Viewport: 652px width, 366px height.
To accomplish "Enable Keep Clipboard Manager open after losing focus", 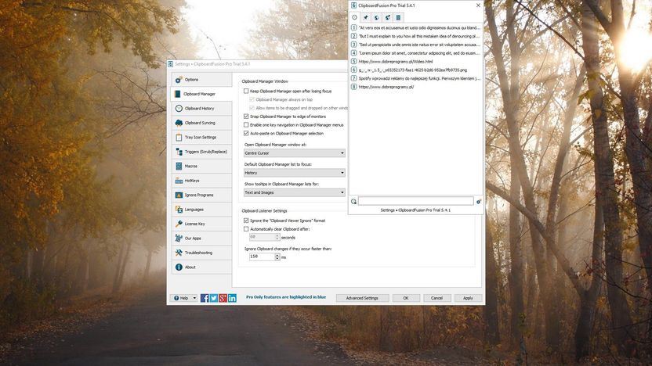I will click(246, 91).
